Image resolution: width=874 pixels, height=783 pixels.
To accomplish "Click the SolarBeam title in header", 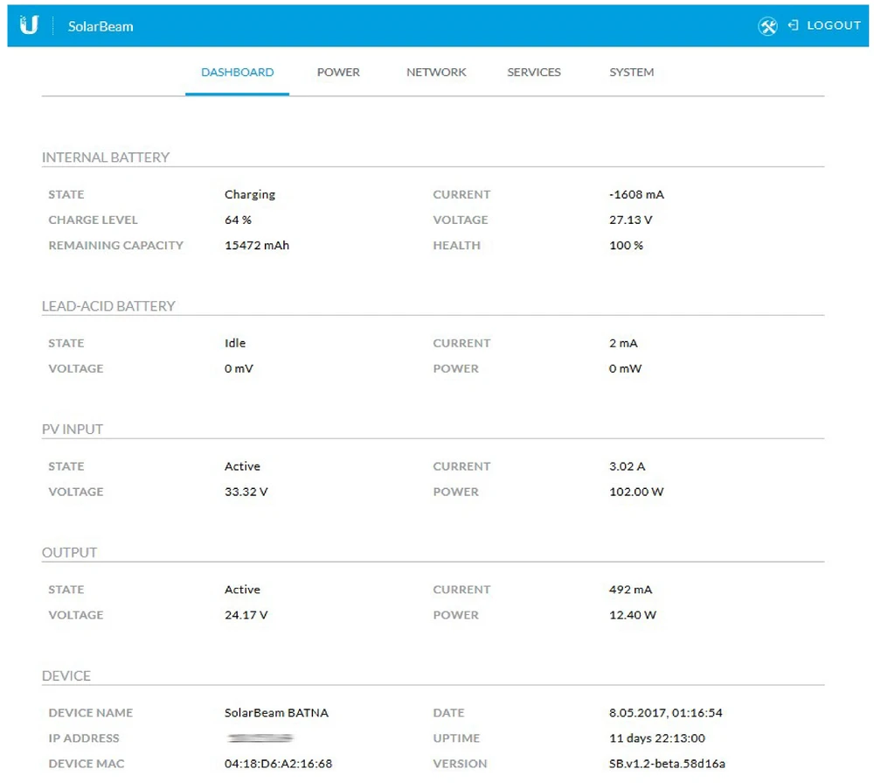I will point(101,26).
